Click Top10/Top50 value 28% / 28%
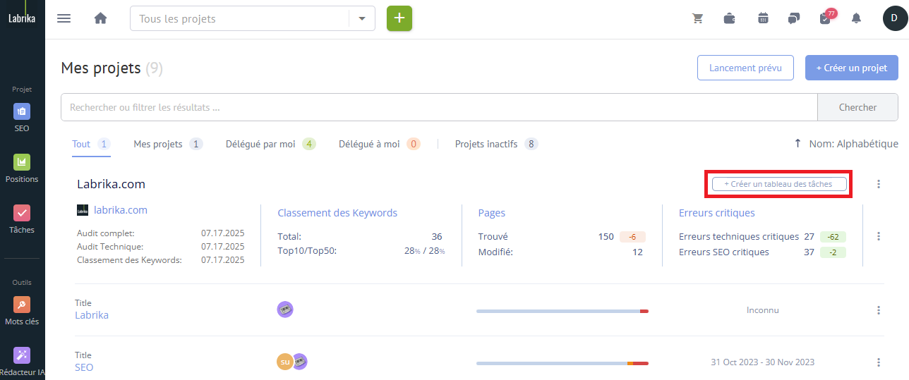Image resolution: width=909 pixels, height=380 pixels. tap(425, 252)
